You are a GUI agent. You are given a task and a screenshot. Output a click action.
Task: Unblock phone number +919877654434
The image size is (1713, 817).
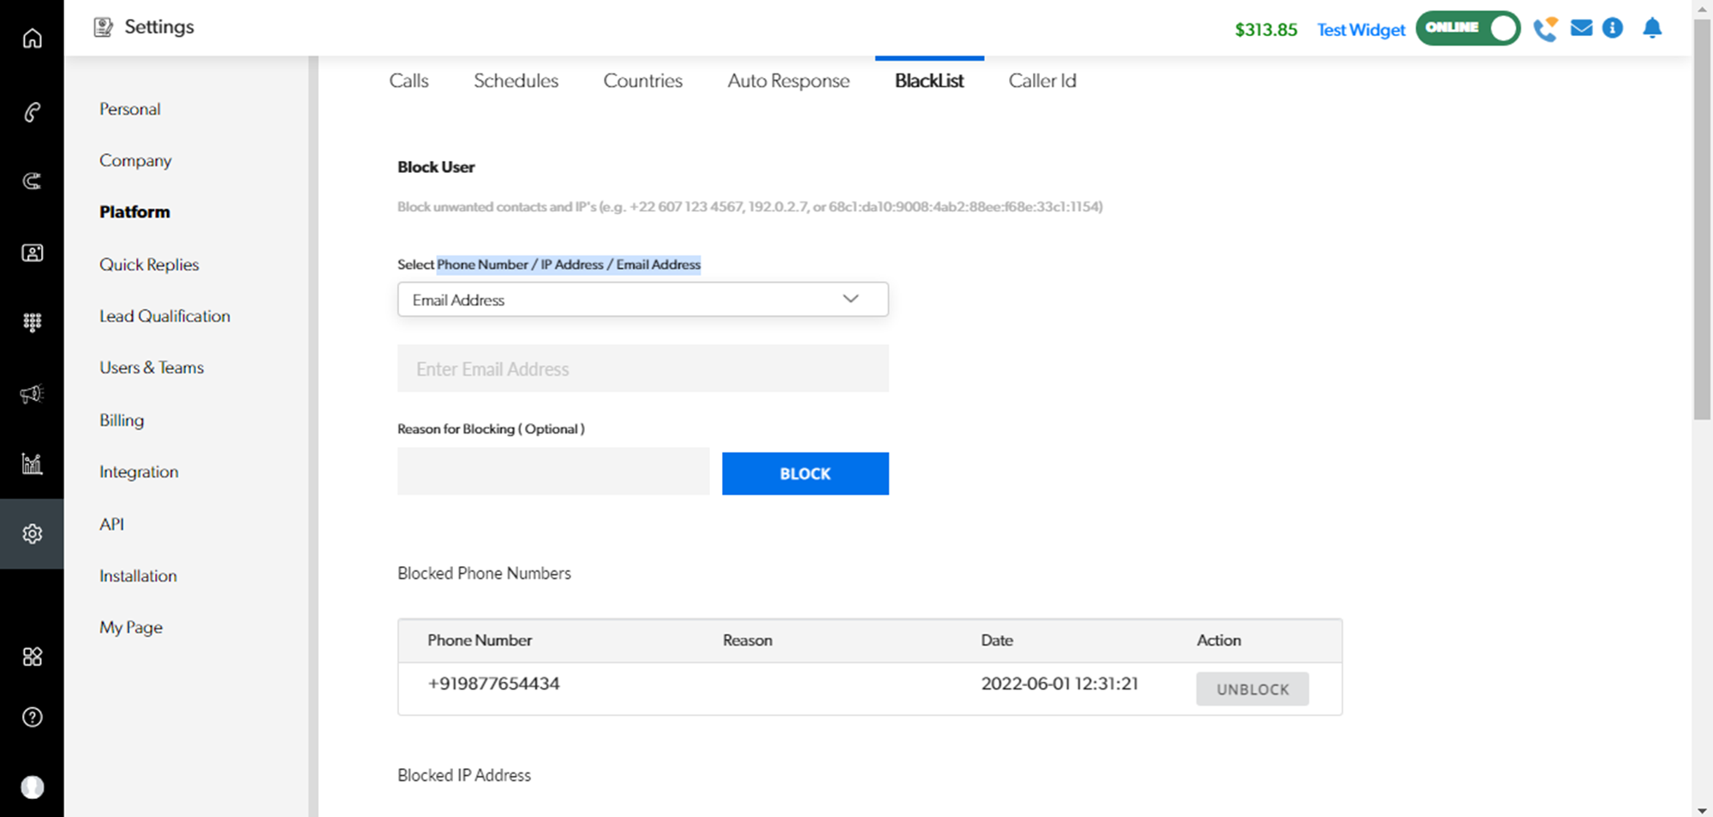point(1251,689)
